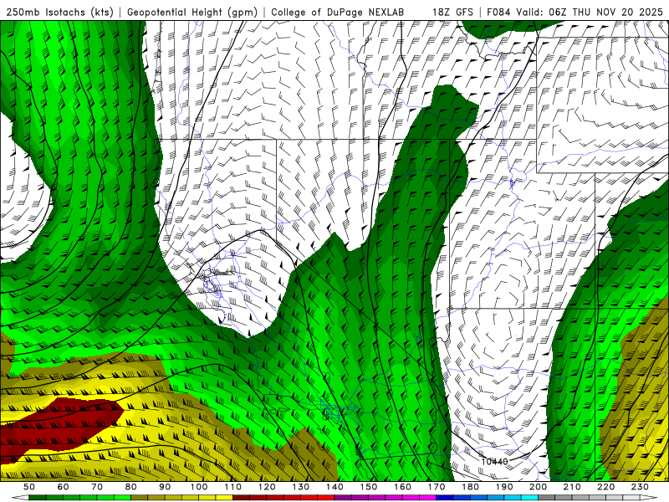Viewport: 669px width, 502px height.
Task: Click the '130' value on the color scale
Action: pos(301,487)
